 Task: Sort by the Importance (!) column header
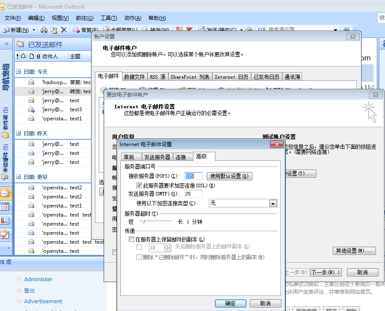[17, 56]
